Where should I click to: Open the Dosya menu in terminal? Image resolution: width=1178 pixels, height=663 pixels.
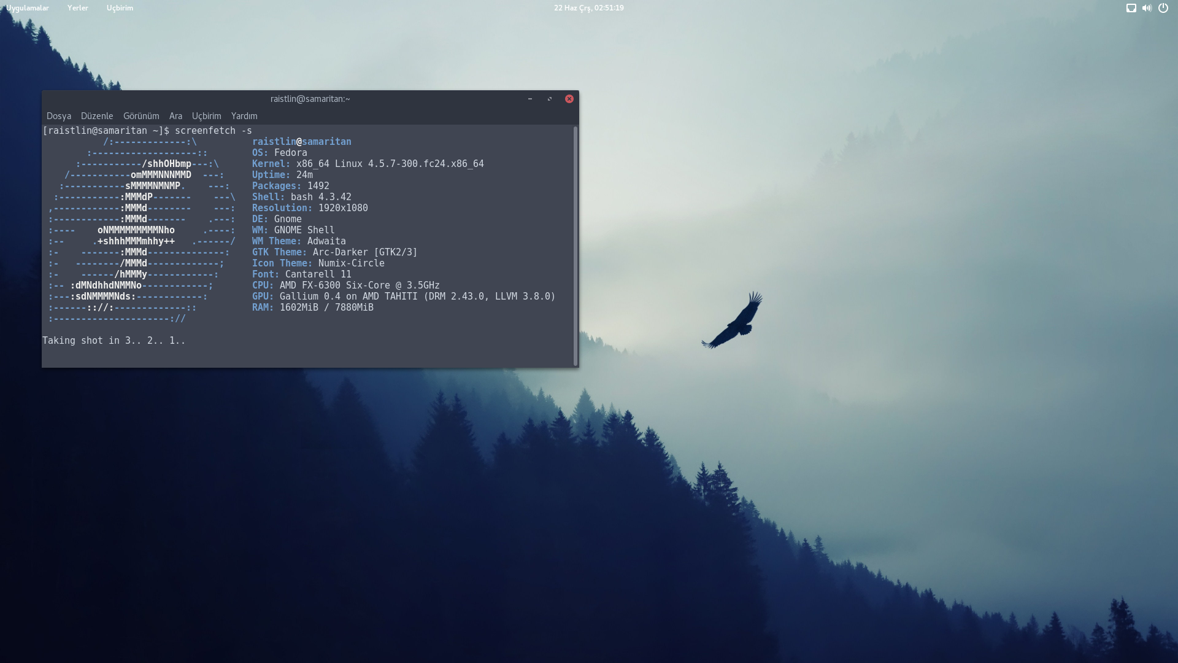59,116
